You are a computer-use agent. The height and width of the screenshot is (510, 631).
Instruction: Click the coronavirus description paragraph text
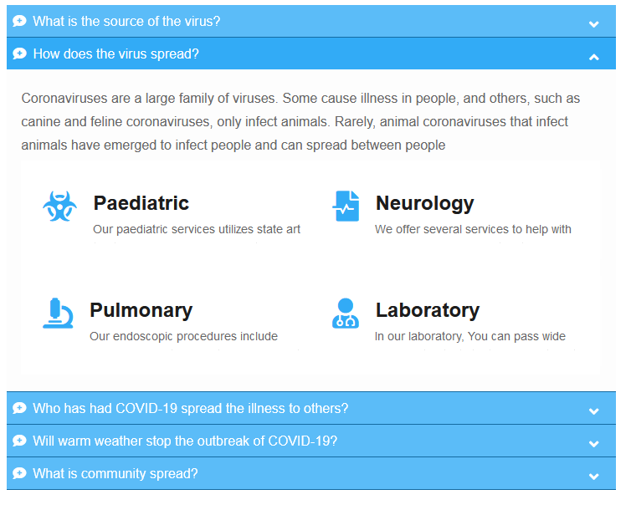pyautogui.click(x=300, y=122)
